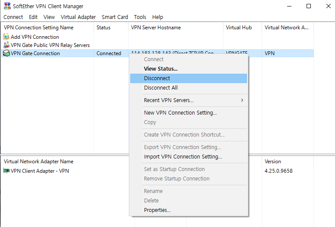Click the SoftEther VPN Client Manager title icon
This screenshot has width=335, height=227.
(x=7, y=6)
